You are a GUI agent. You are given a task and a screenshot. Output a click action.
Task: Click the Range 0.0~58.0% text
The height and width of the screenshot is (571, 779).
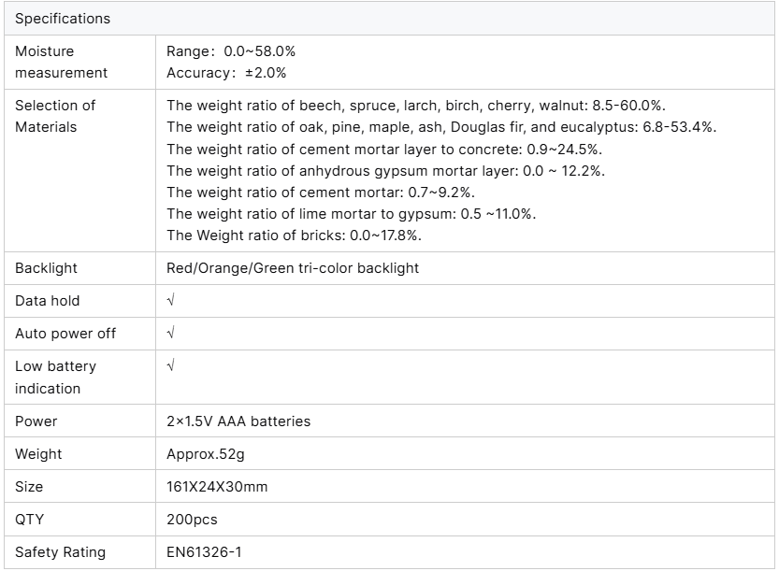pyautogui.click(x=231, y=51)
